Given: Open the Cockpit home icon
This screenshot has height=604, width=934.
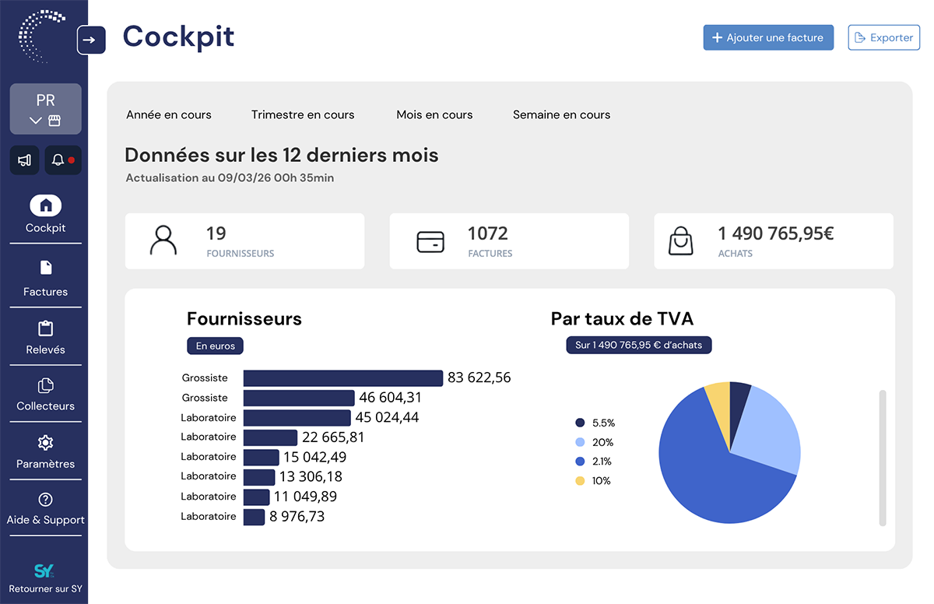Looking at the screenshot, I should [x=45, y=205].
